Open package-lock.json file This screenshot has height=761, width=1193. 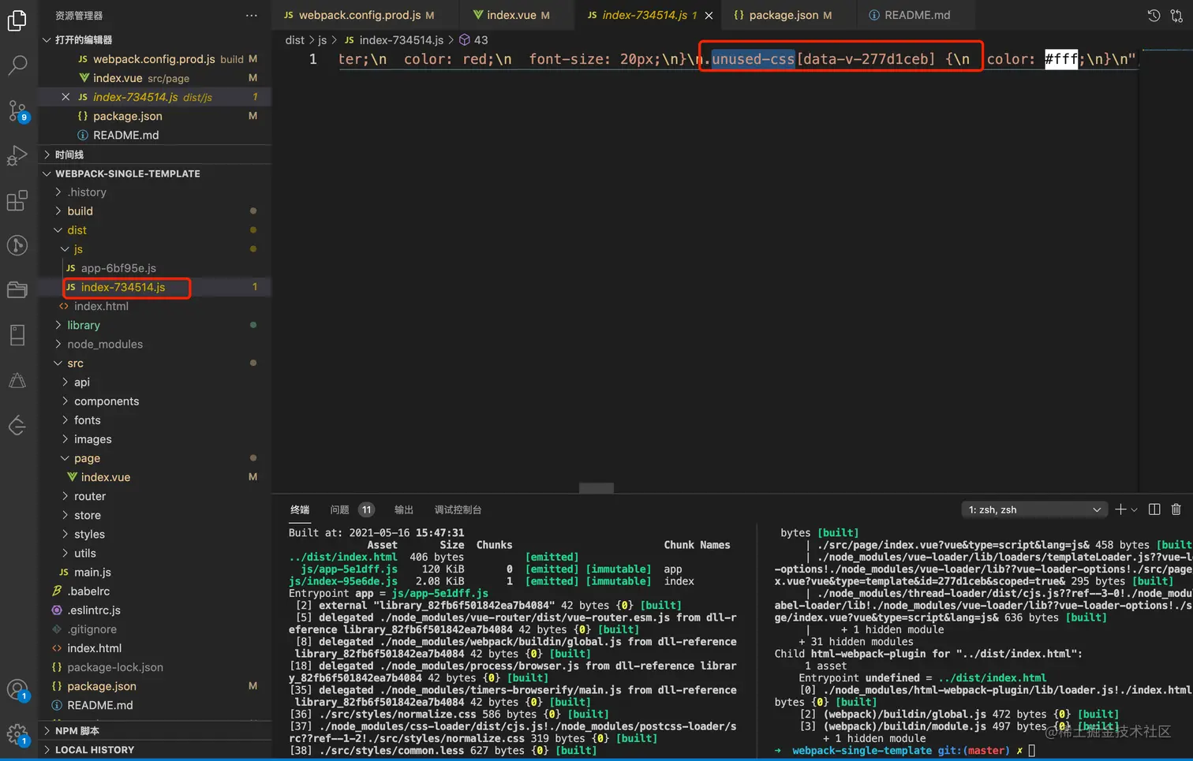coord(155,667)
